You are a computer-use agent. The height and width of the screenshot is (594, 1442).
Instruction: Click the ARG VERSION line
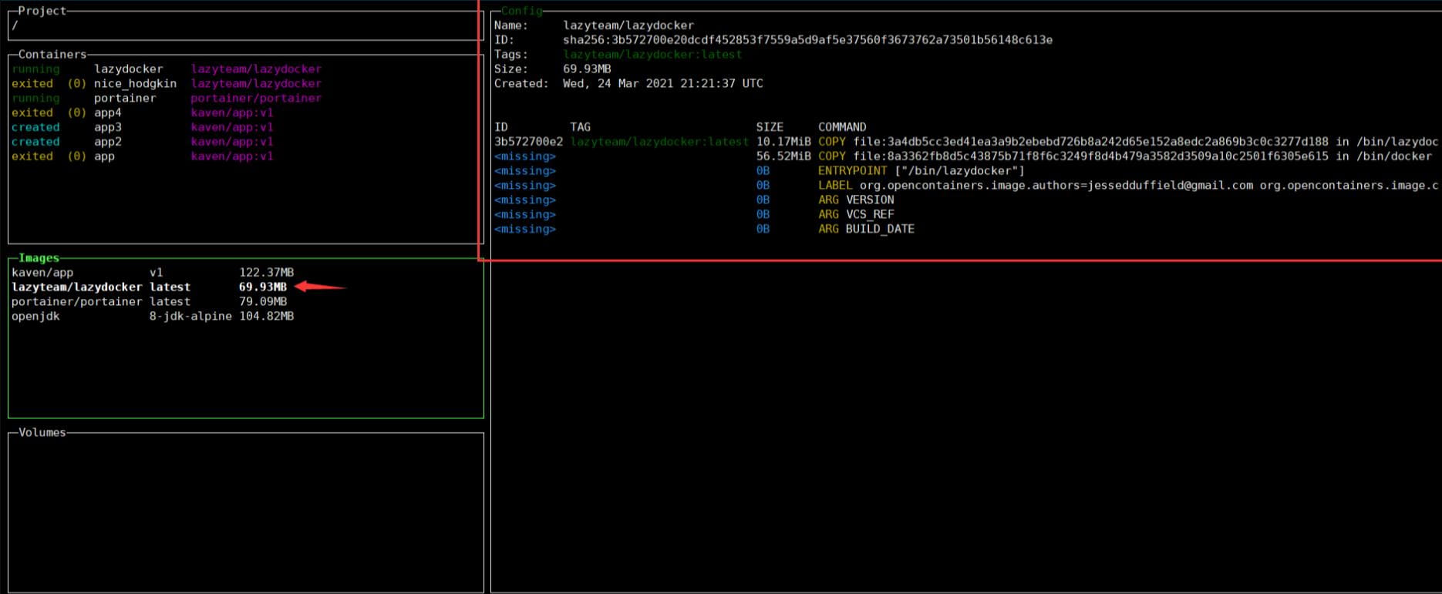tap(856, 200)
